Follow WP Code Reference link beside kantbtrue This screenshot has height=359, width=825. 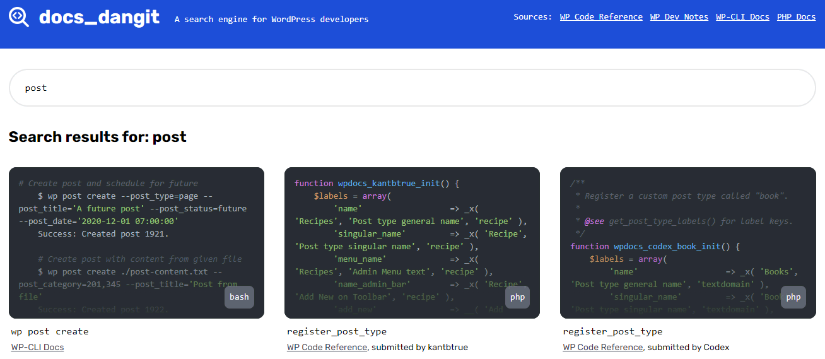tap(327, 347)
